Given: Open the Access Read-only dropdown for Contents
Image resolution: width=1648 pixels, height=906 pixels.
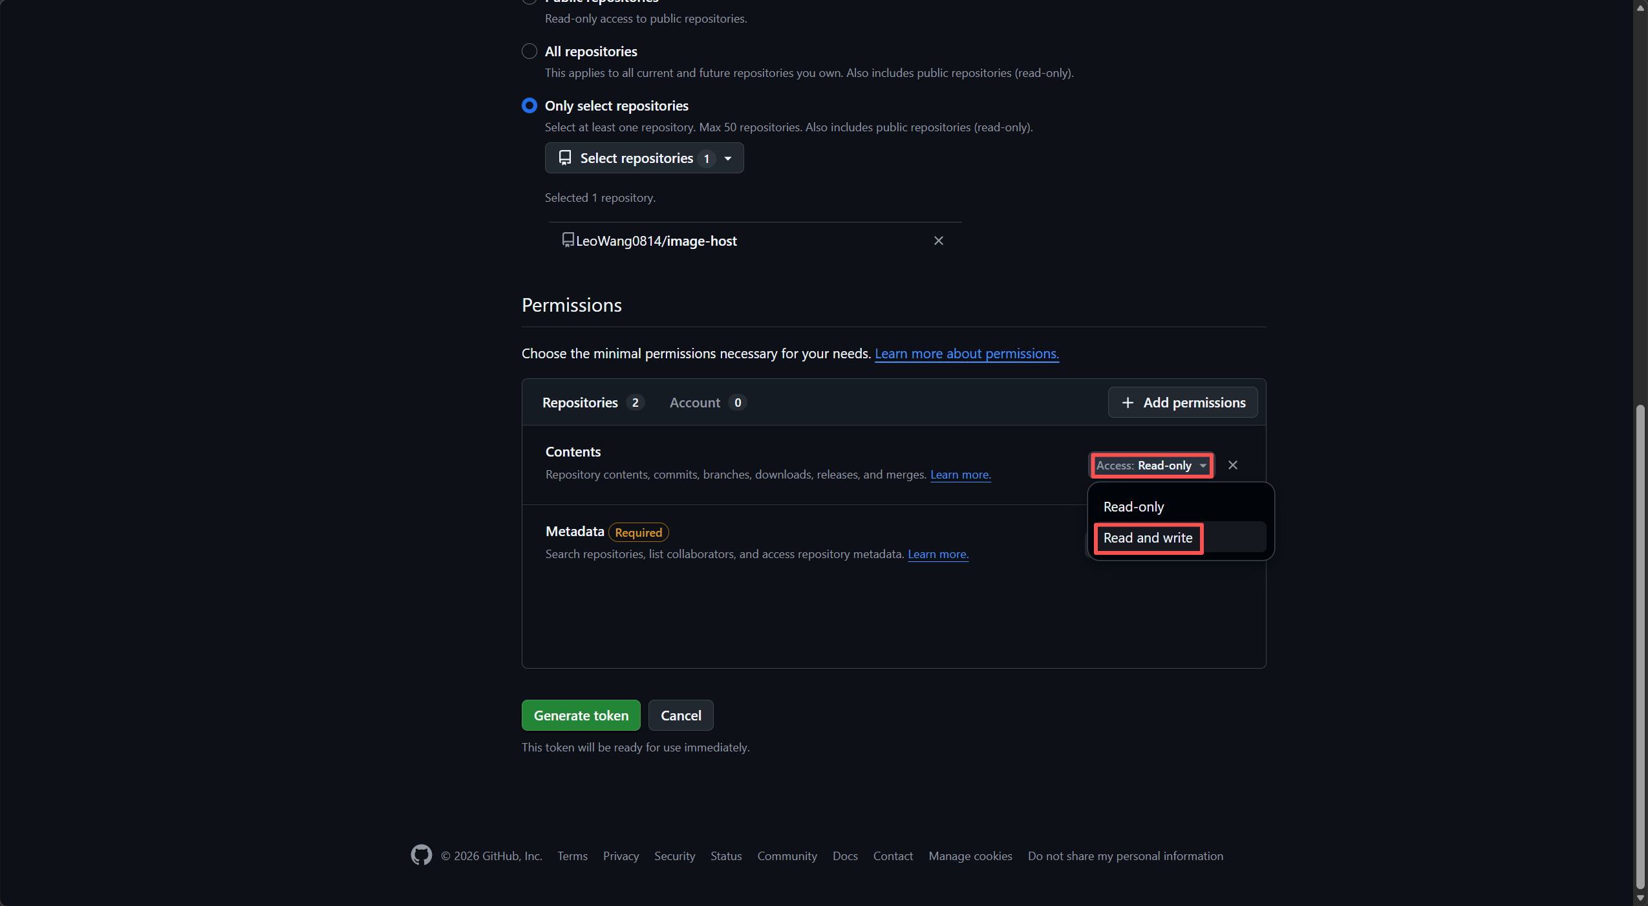Looking at the screenshot, I should click(1151, 465).
